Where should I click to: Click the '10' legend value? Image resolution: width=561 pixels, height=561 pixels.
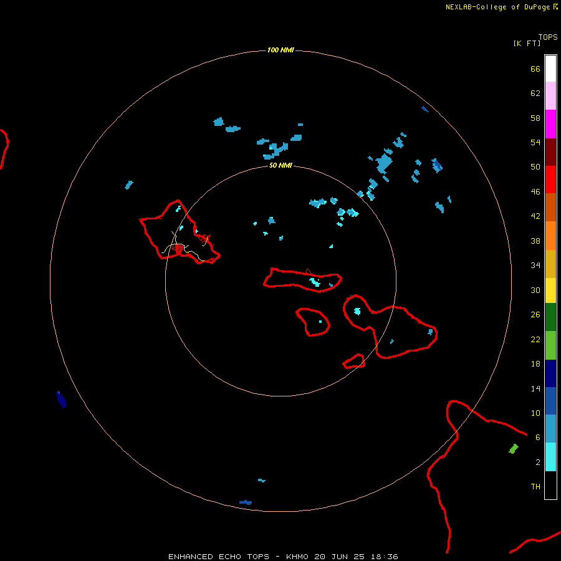535,413
